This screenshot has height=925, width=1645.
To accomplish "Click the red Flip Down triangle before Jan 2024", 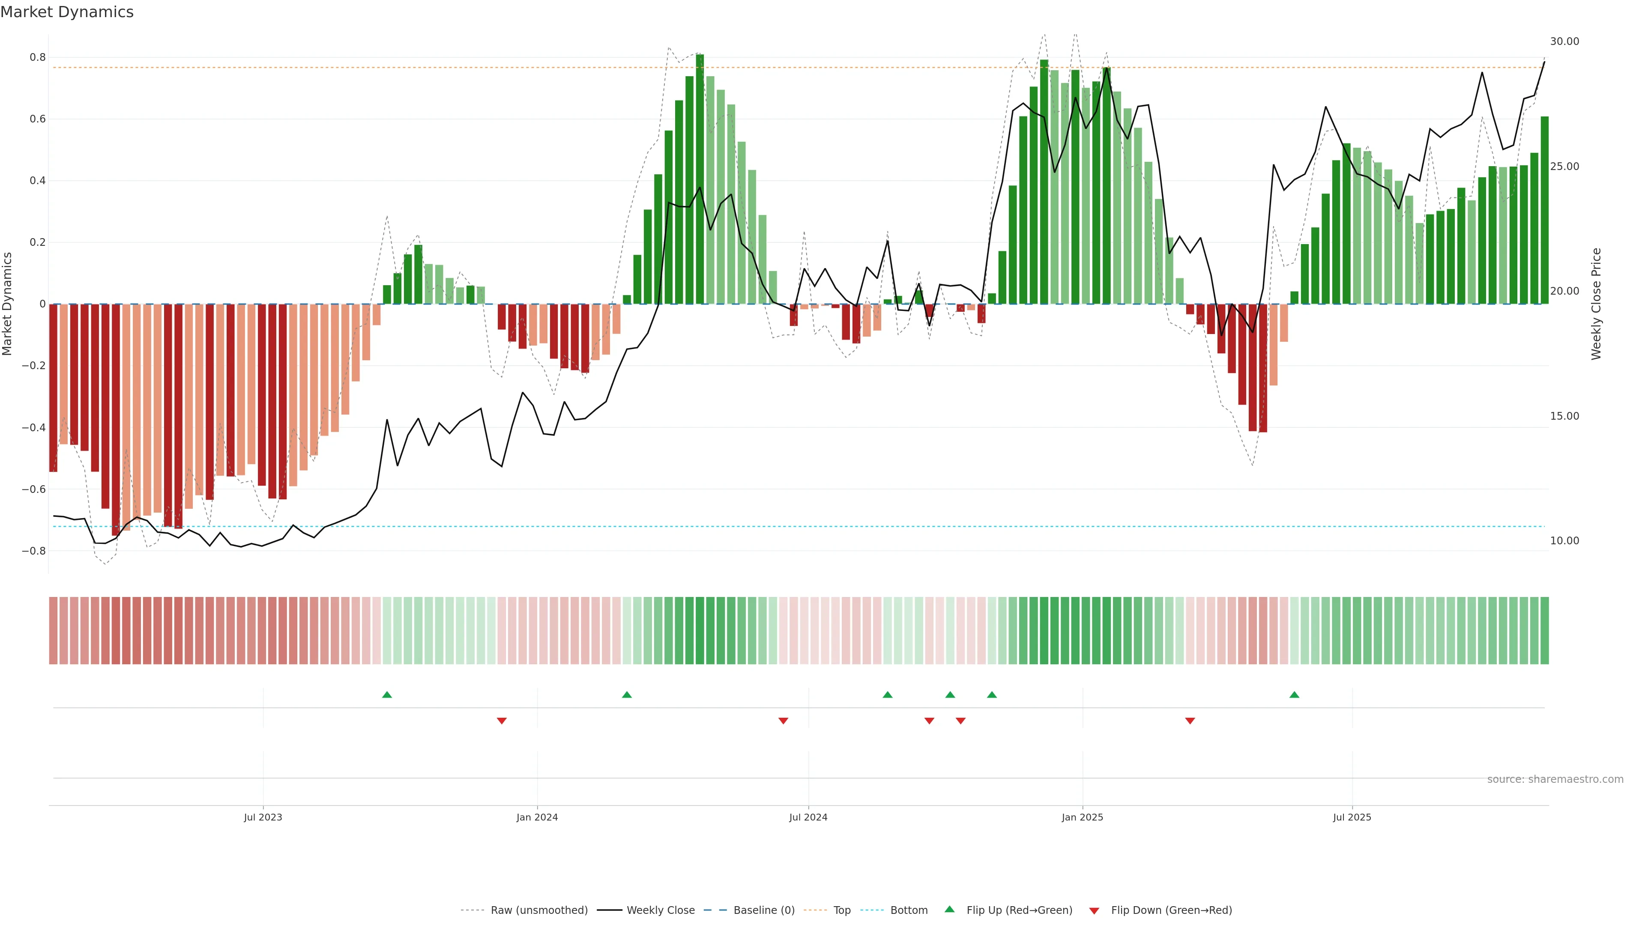I will [501, 721].
